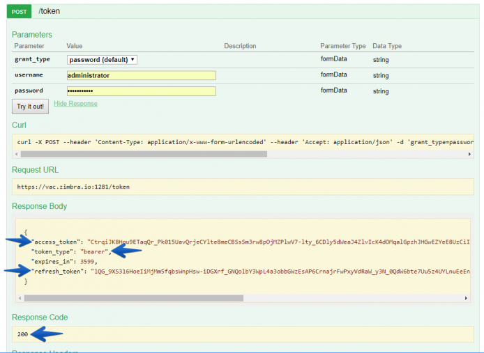Click right arrow of Curl scrollbar
The image size is (484, 353).
tap(469, 154)
